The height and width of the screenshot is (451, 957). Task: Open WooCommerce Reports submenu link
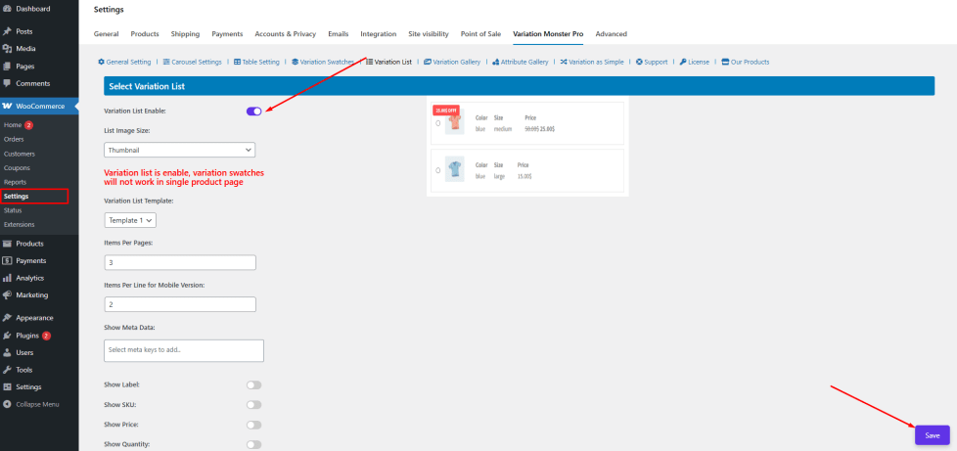click(15, 182)
